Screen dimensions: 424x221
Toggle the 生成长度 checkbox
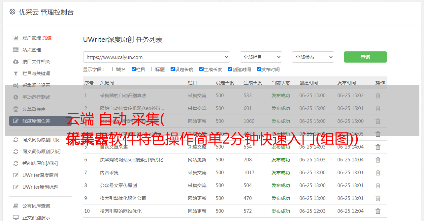[201, 69]
